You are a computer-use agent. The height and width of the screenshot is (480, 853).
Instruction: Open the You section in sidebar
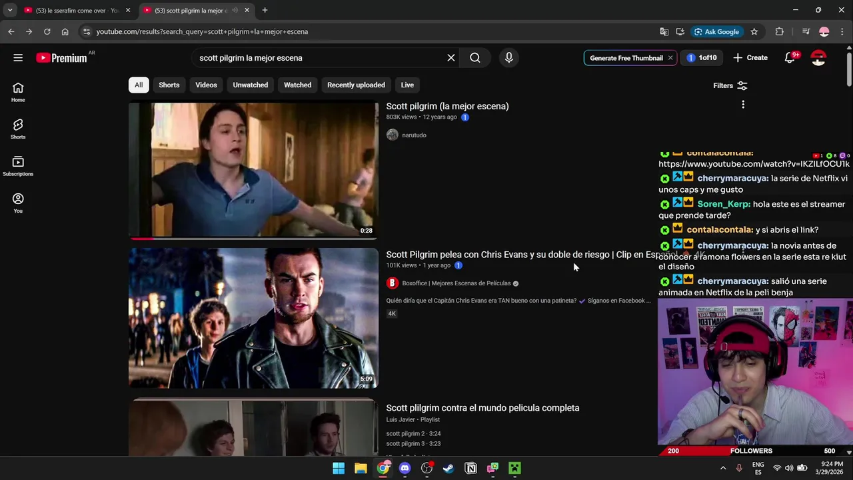tap(18, 203)
